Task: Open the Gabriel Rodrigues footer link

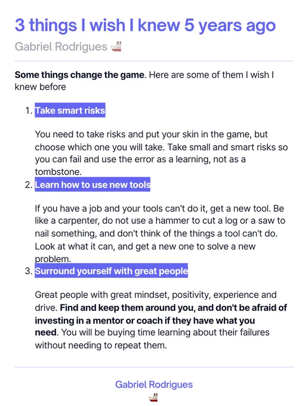Action: (x=154, y=385)
